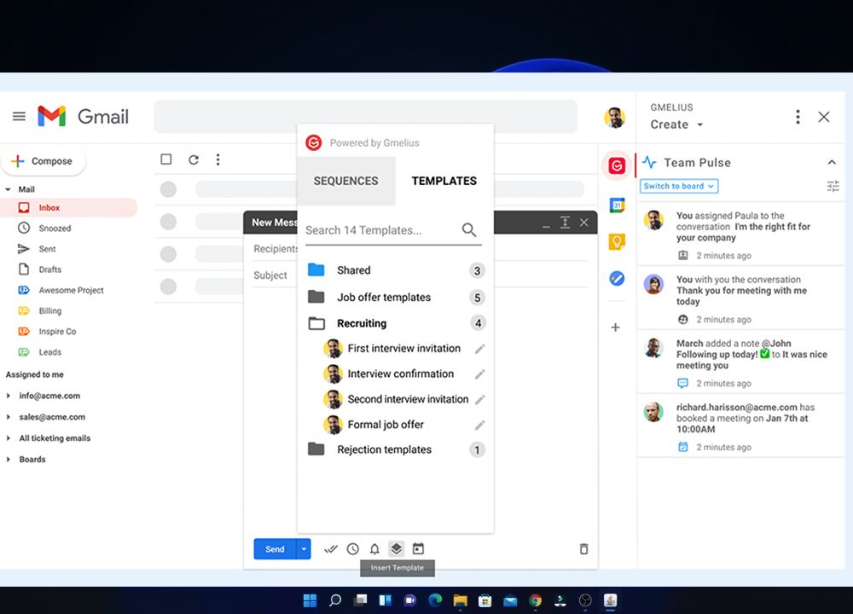
Task: Insert the Second interview invitation template
Action: coord(408,399)
